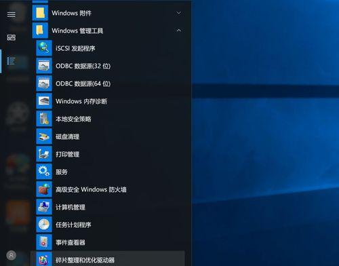The height and width of the screenshot is (266, 339).
Task: Switch to pinned tiles view icon
Action: (x=12, y=37)
